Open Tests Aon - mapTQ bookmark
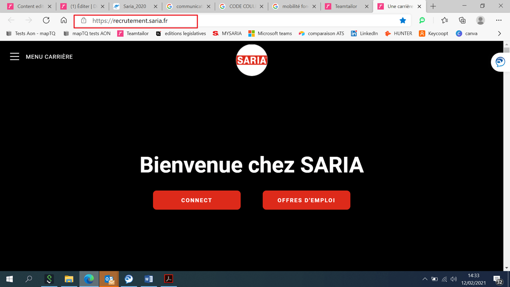Image resolution: width=510 pixels, height=287 pixels. 31,34
